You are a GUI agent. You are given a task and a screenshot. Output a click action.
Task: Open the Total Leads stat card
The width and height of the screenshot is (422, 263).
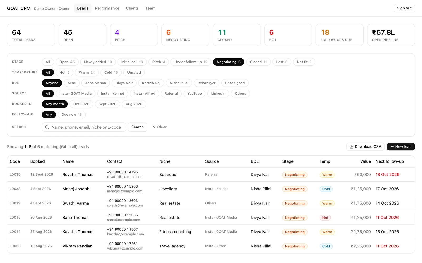[x=31, y=35]
